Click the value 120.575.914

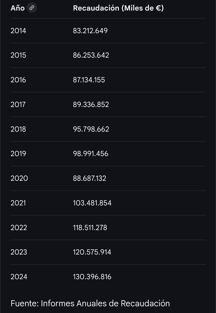coord(92,252)
